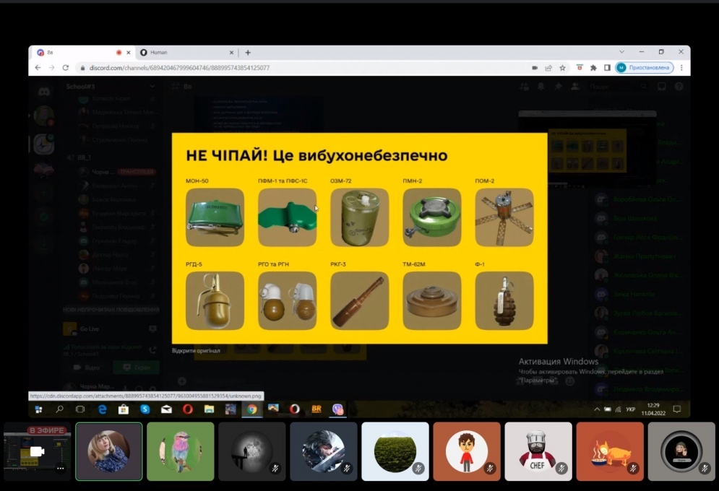Open Windows notification center icon
This screenshot has width=719, height=491.
coord(677,409)
